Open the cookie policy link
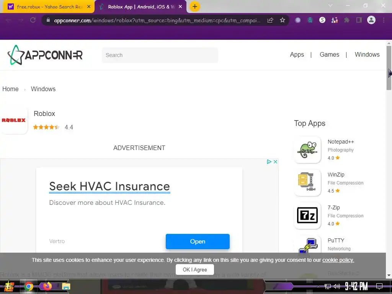Image resolution: width=392 pixels, height=294 pixels. point(338,260)
